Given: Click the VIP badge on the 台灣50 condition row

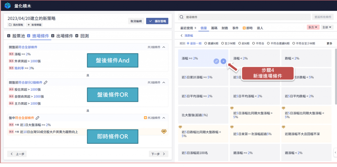Looking at the screenshot, I should pos(164,131).
